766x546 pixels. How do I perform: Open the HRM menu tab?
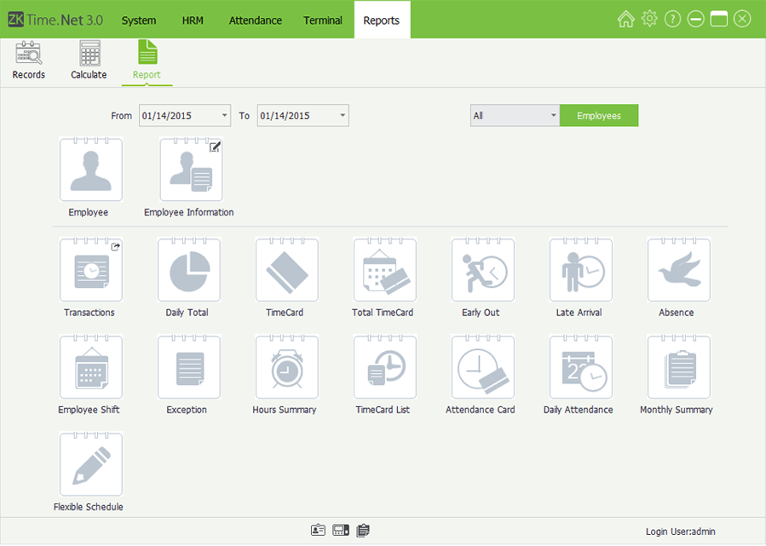click(193, 20)
